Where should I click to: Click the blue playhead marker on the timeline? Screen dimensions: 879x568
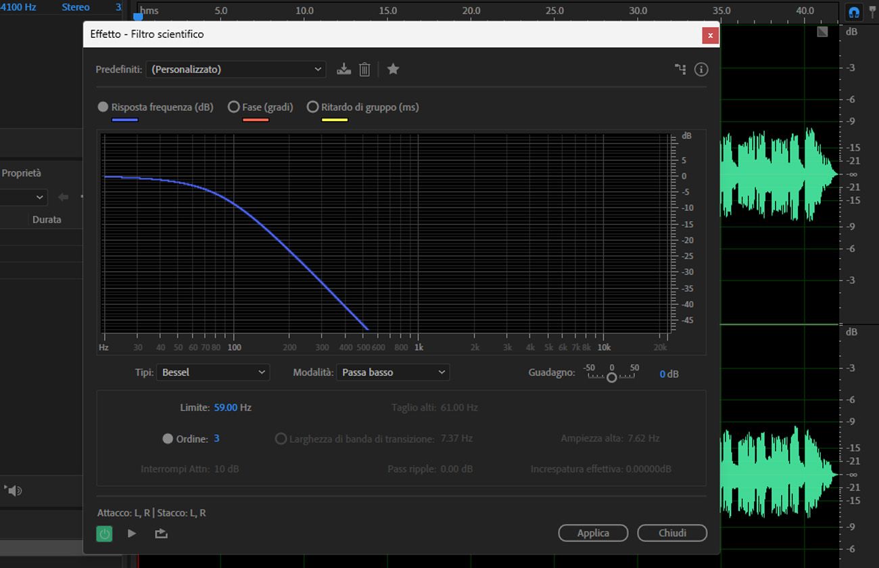[x=138, y=16]
